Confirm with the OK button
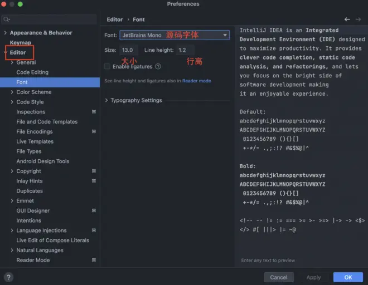Screen dimensions: 368x285 [x=348, y=278]
